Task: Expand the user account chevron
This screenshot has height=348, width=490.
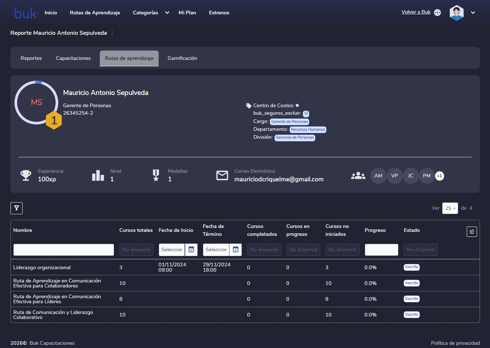Action: [473, 13]
